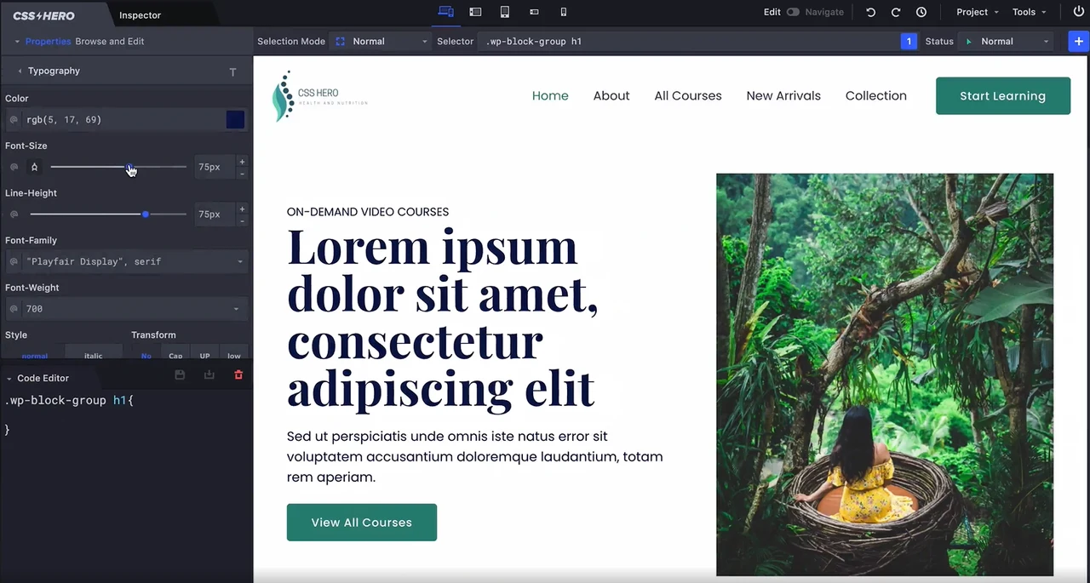Click the View All Courses button
This screenshot has height=583, width=1090.
tap(361, 523)
